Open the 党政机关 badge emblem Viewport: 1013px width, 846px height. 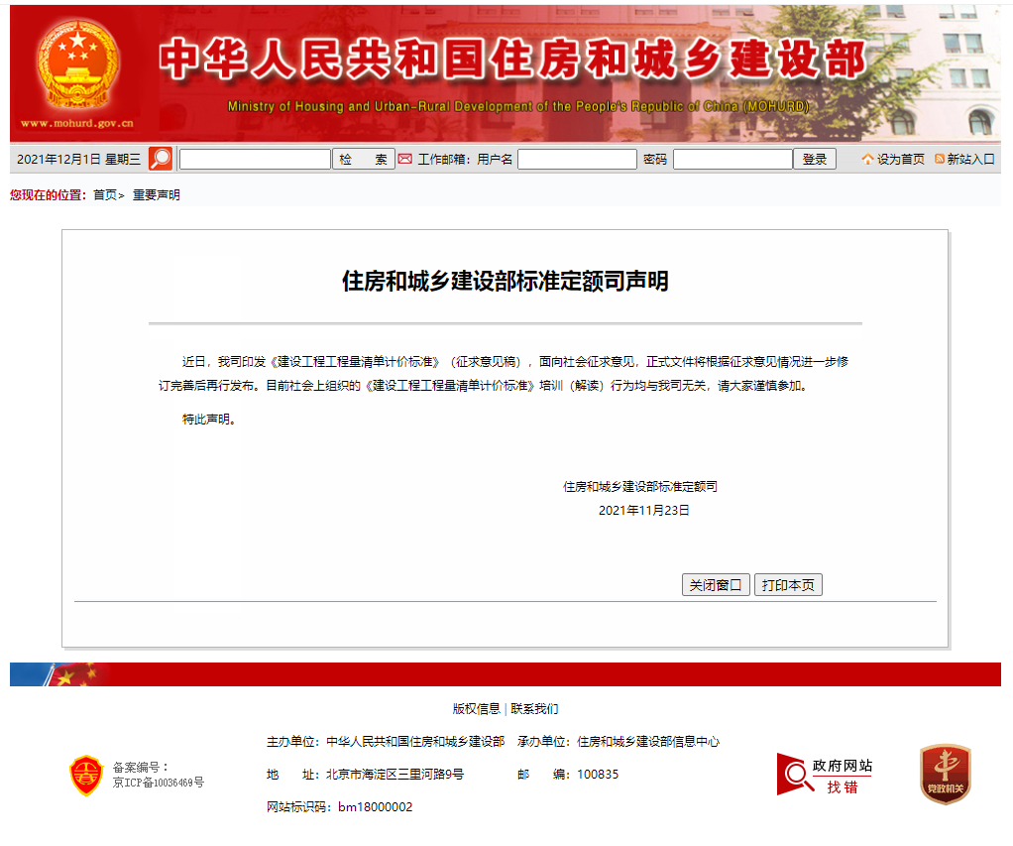944,775
